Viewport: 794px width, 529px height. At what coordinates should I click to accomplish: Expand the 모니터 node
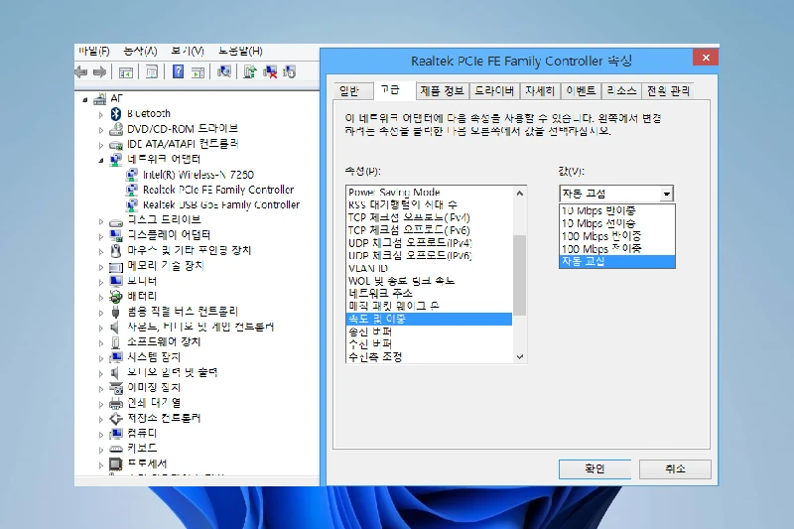tap(101, 282)
